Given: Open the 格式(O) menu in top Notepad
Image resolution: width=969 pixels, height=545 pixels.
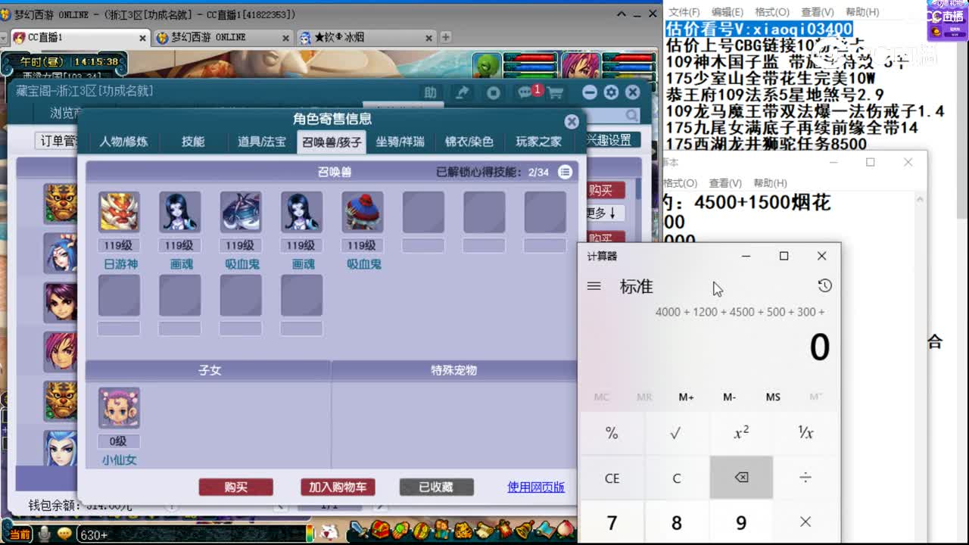Looking at the screenshot, I should coord(772,12).
